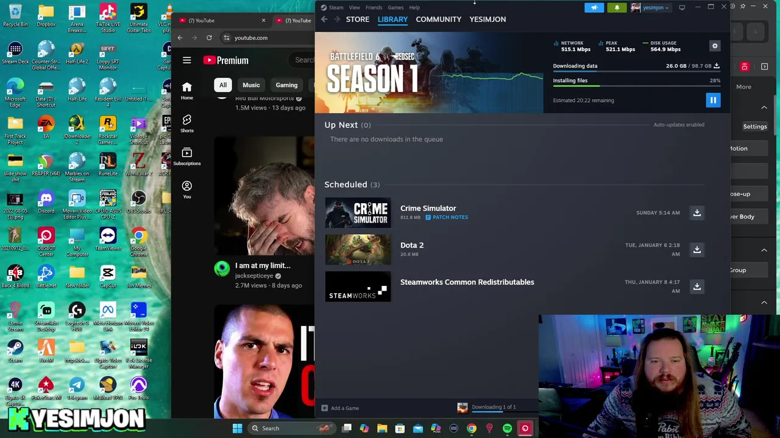Screen dimensions: 780x438
Task: Open the Steam desktop shortcut icon
Action: [x=15, y=351]
